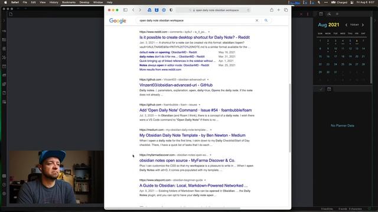378x212 pixels.
Task: Open Reddit desktop shortcut for Daily Note result
Action: pos(194,37)
